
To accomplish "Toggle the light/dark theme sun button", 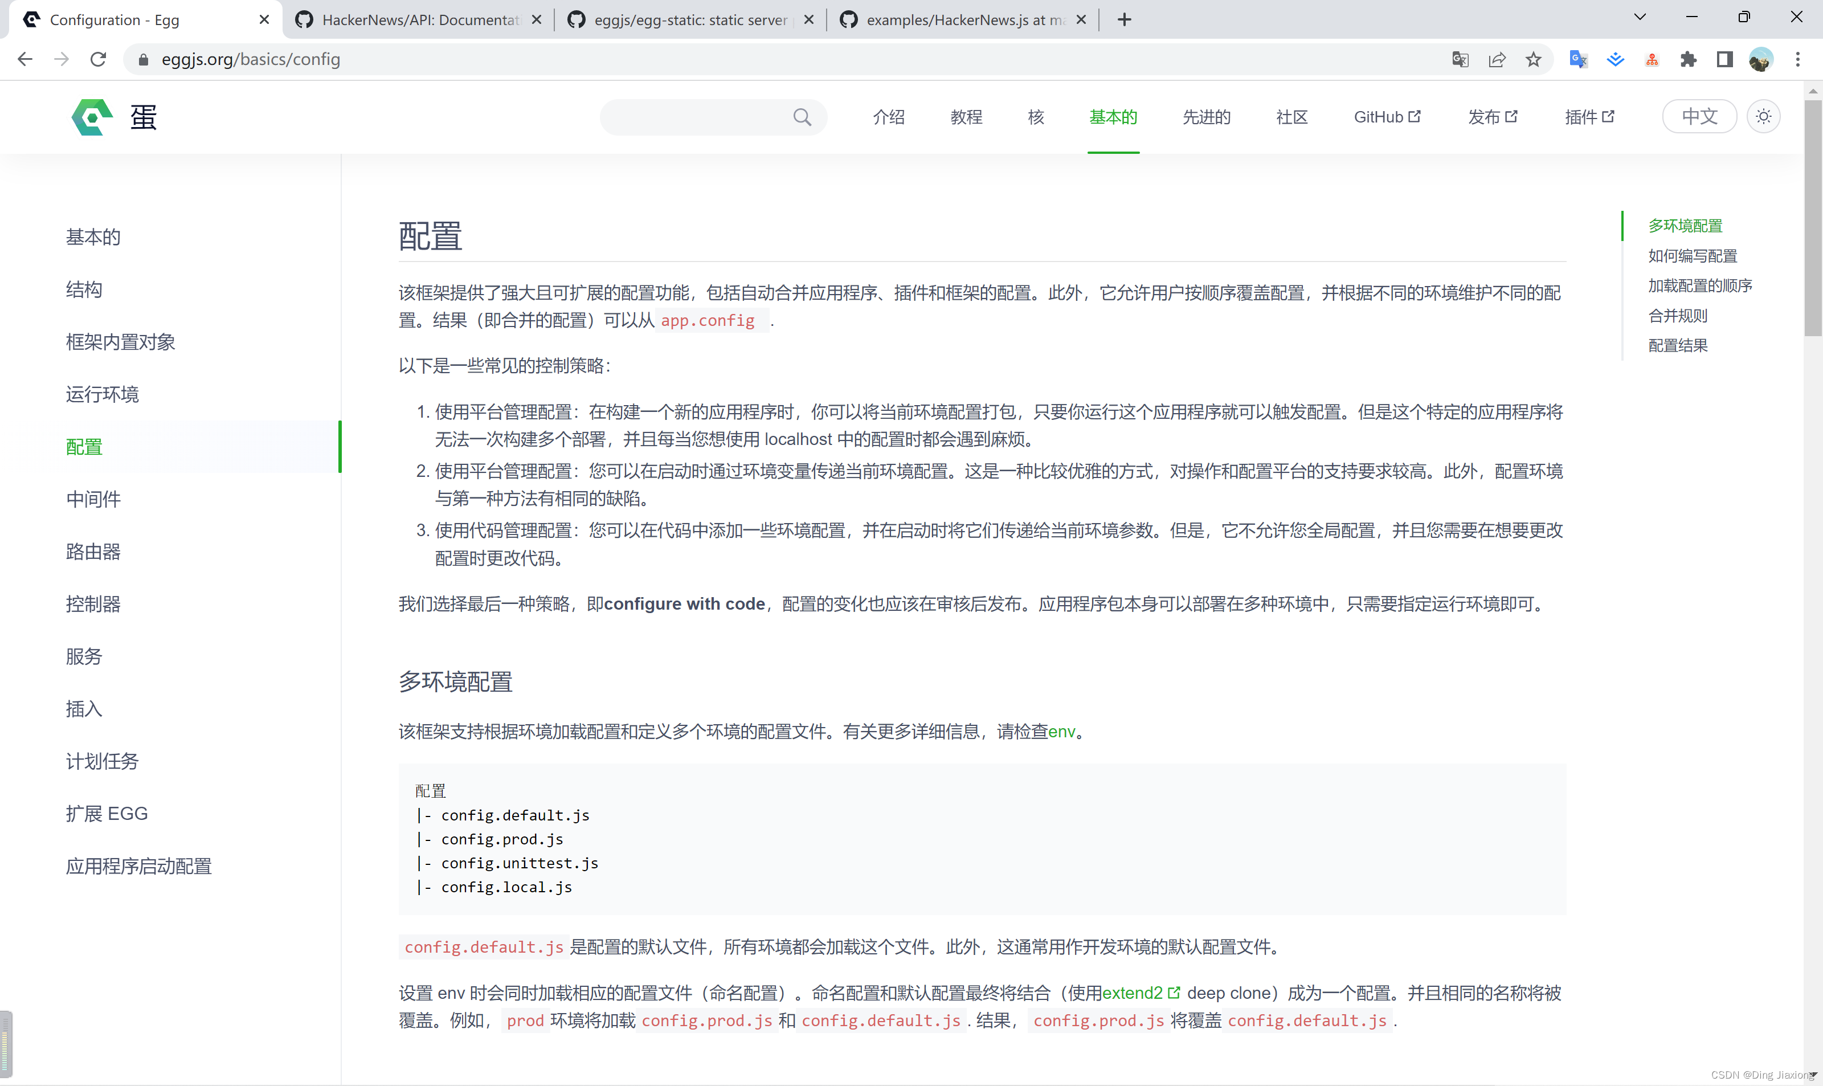I will [1764, 116].
